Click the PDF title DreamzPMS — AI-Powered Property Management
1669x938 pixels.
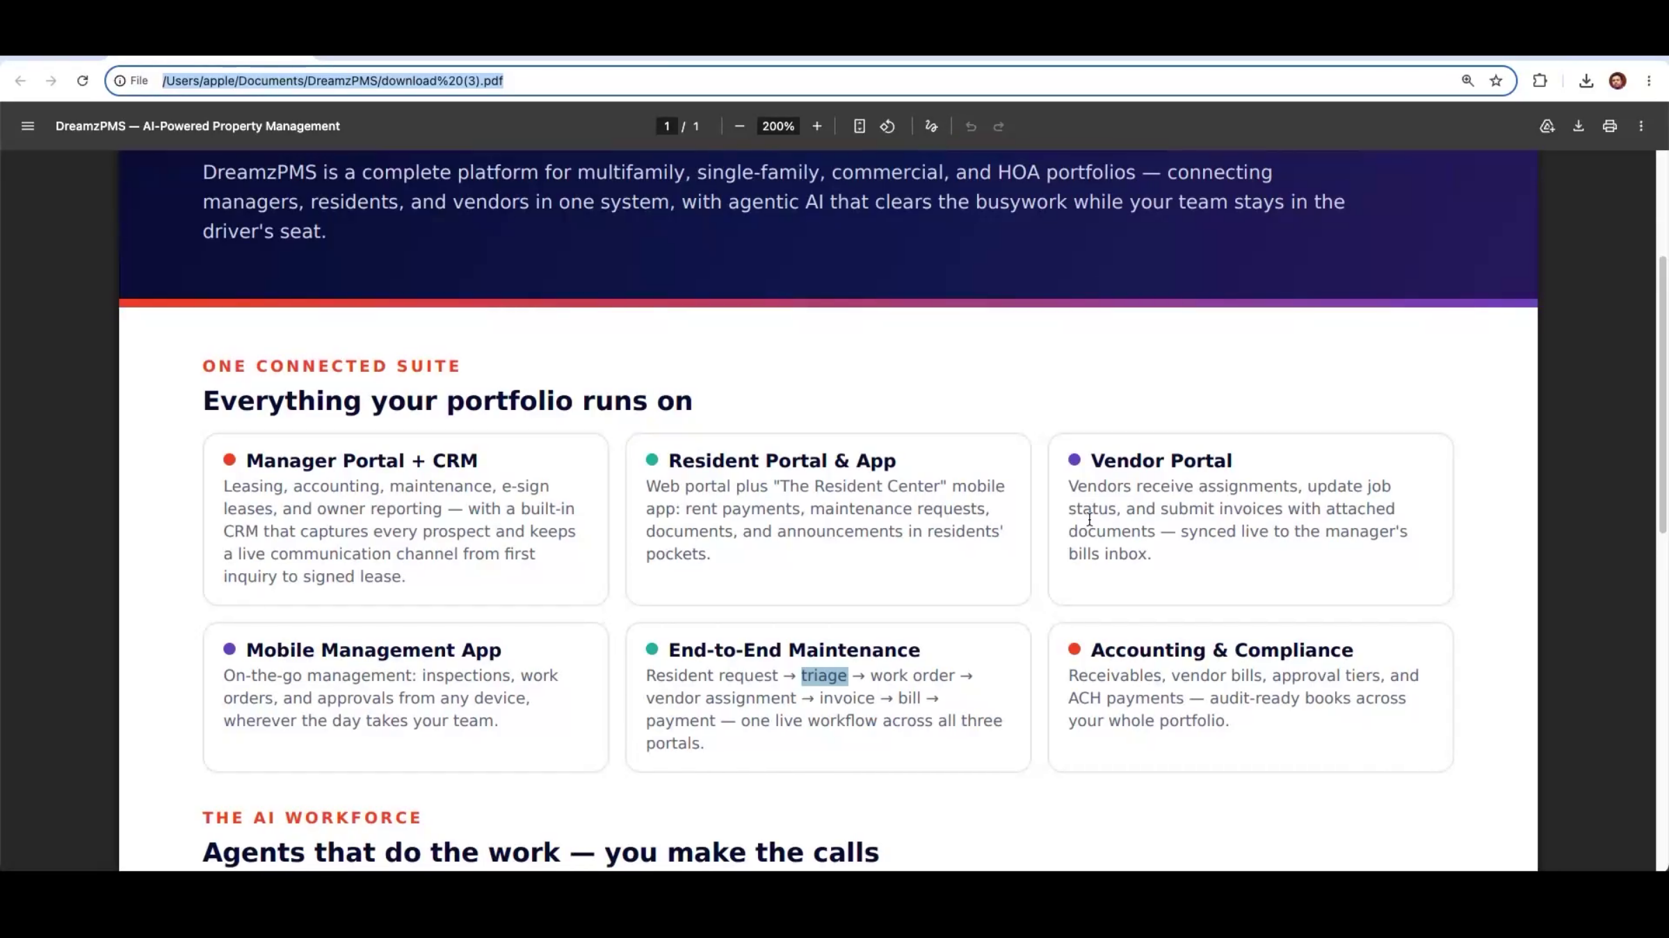197,126
